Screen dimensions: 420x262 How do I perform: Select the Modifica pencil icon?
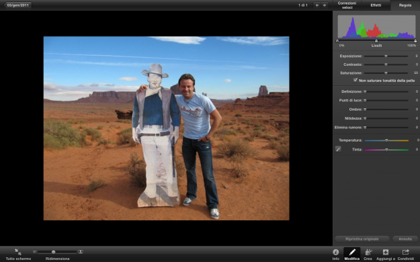click(352, 252)
